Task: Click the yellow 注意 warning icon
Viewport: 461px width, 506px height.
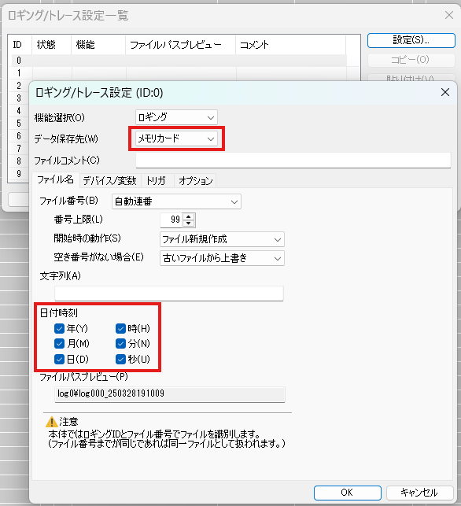Action: 51,422
